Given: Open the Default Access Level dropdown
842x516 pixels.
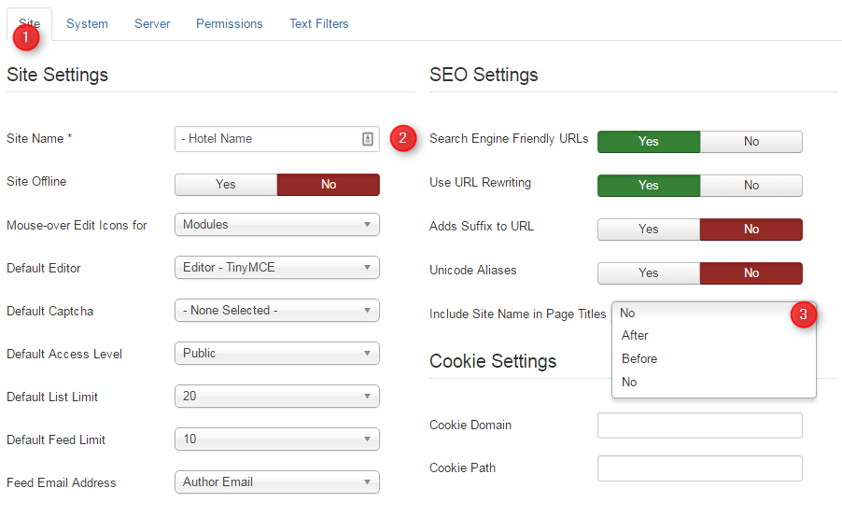Looking at the screenshot, I should (x=277, y=354).
